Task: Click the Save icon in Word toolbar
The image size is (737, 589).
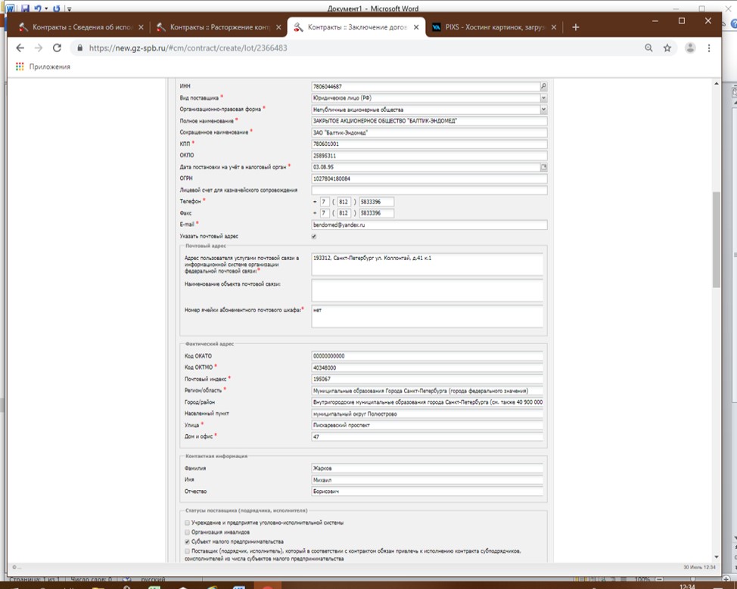Action: (26, 8)
